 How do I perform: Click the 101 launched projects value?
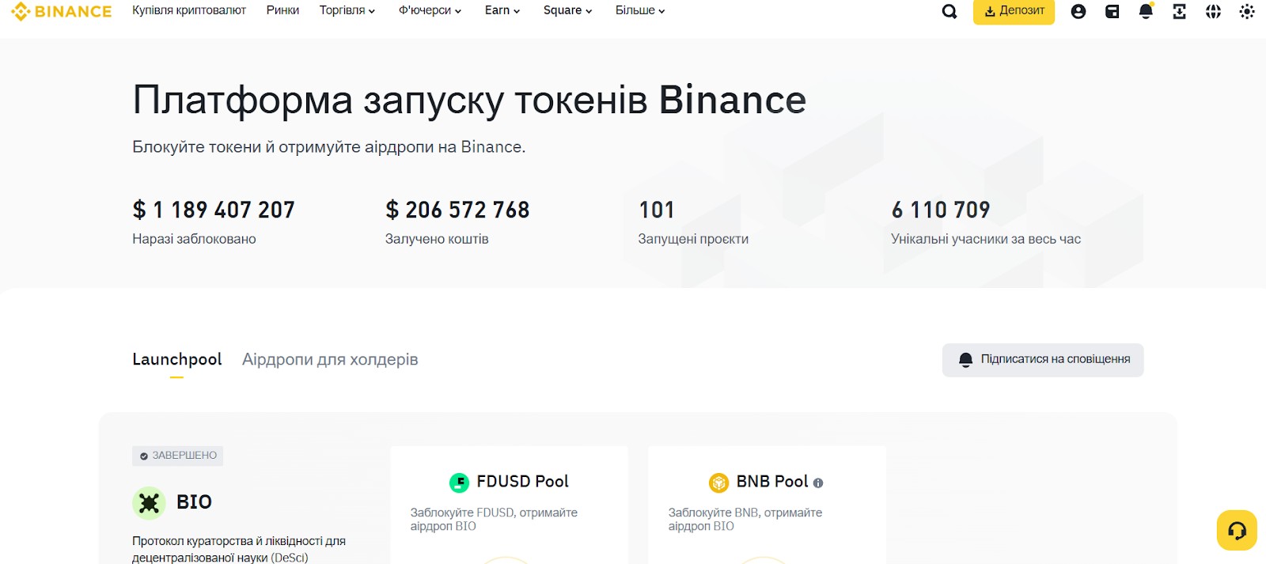657,210
